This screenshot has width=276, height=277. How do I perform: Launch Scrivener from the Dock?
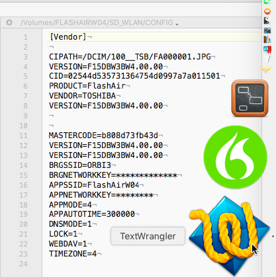[x=267, y=20]
